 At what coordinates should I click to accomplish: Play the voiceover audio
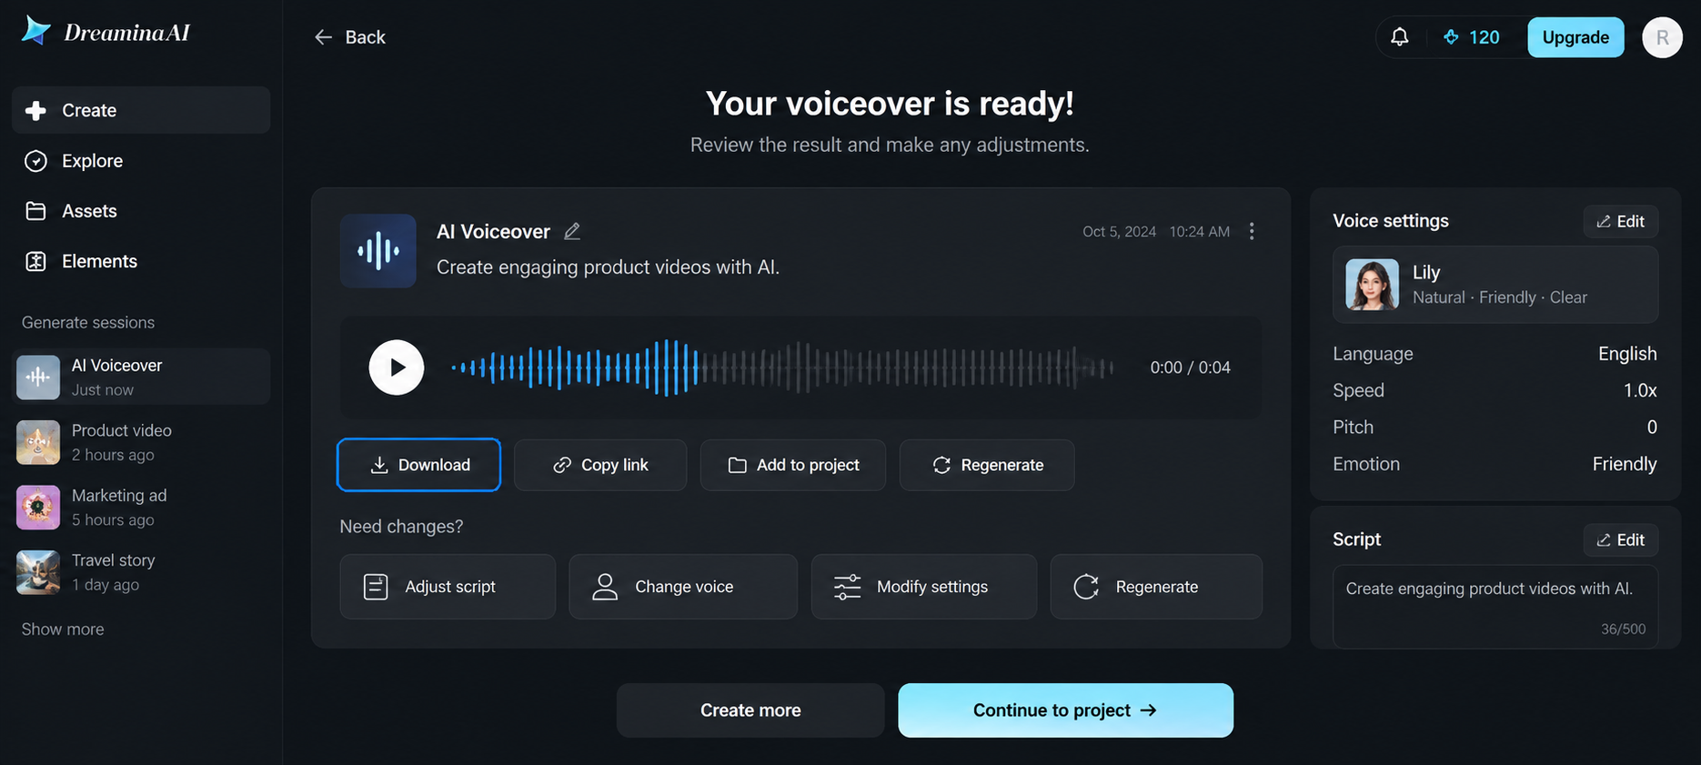pos(397,367)
